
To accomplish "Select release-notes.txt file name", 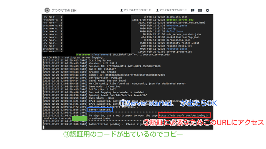I will click(179, 46).
